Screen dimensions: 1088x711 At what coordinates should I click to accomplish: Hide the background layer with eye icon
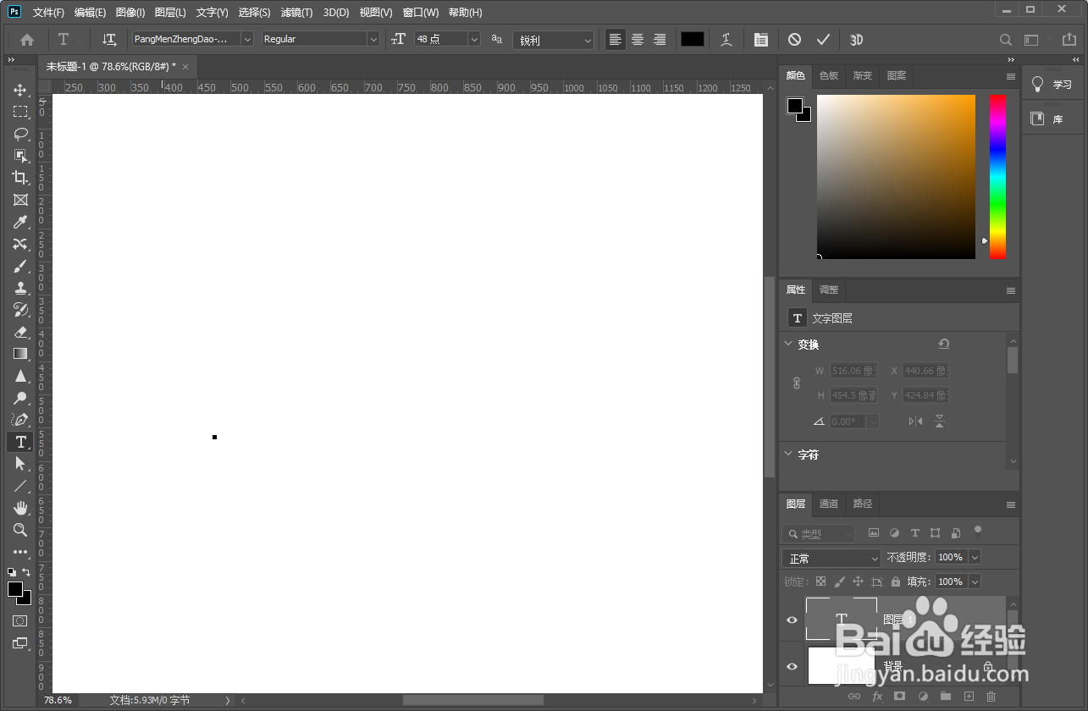pyautogui.click(x=792, y=666)
